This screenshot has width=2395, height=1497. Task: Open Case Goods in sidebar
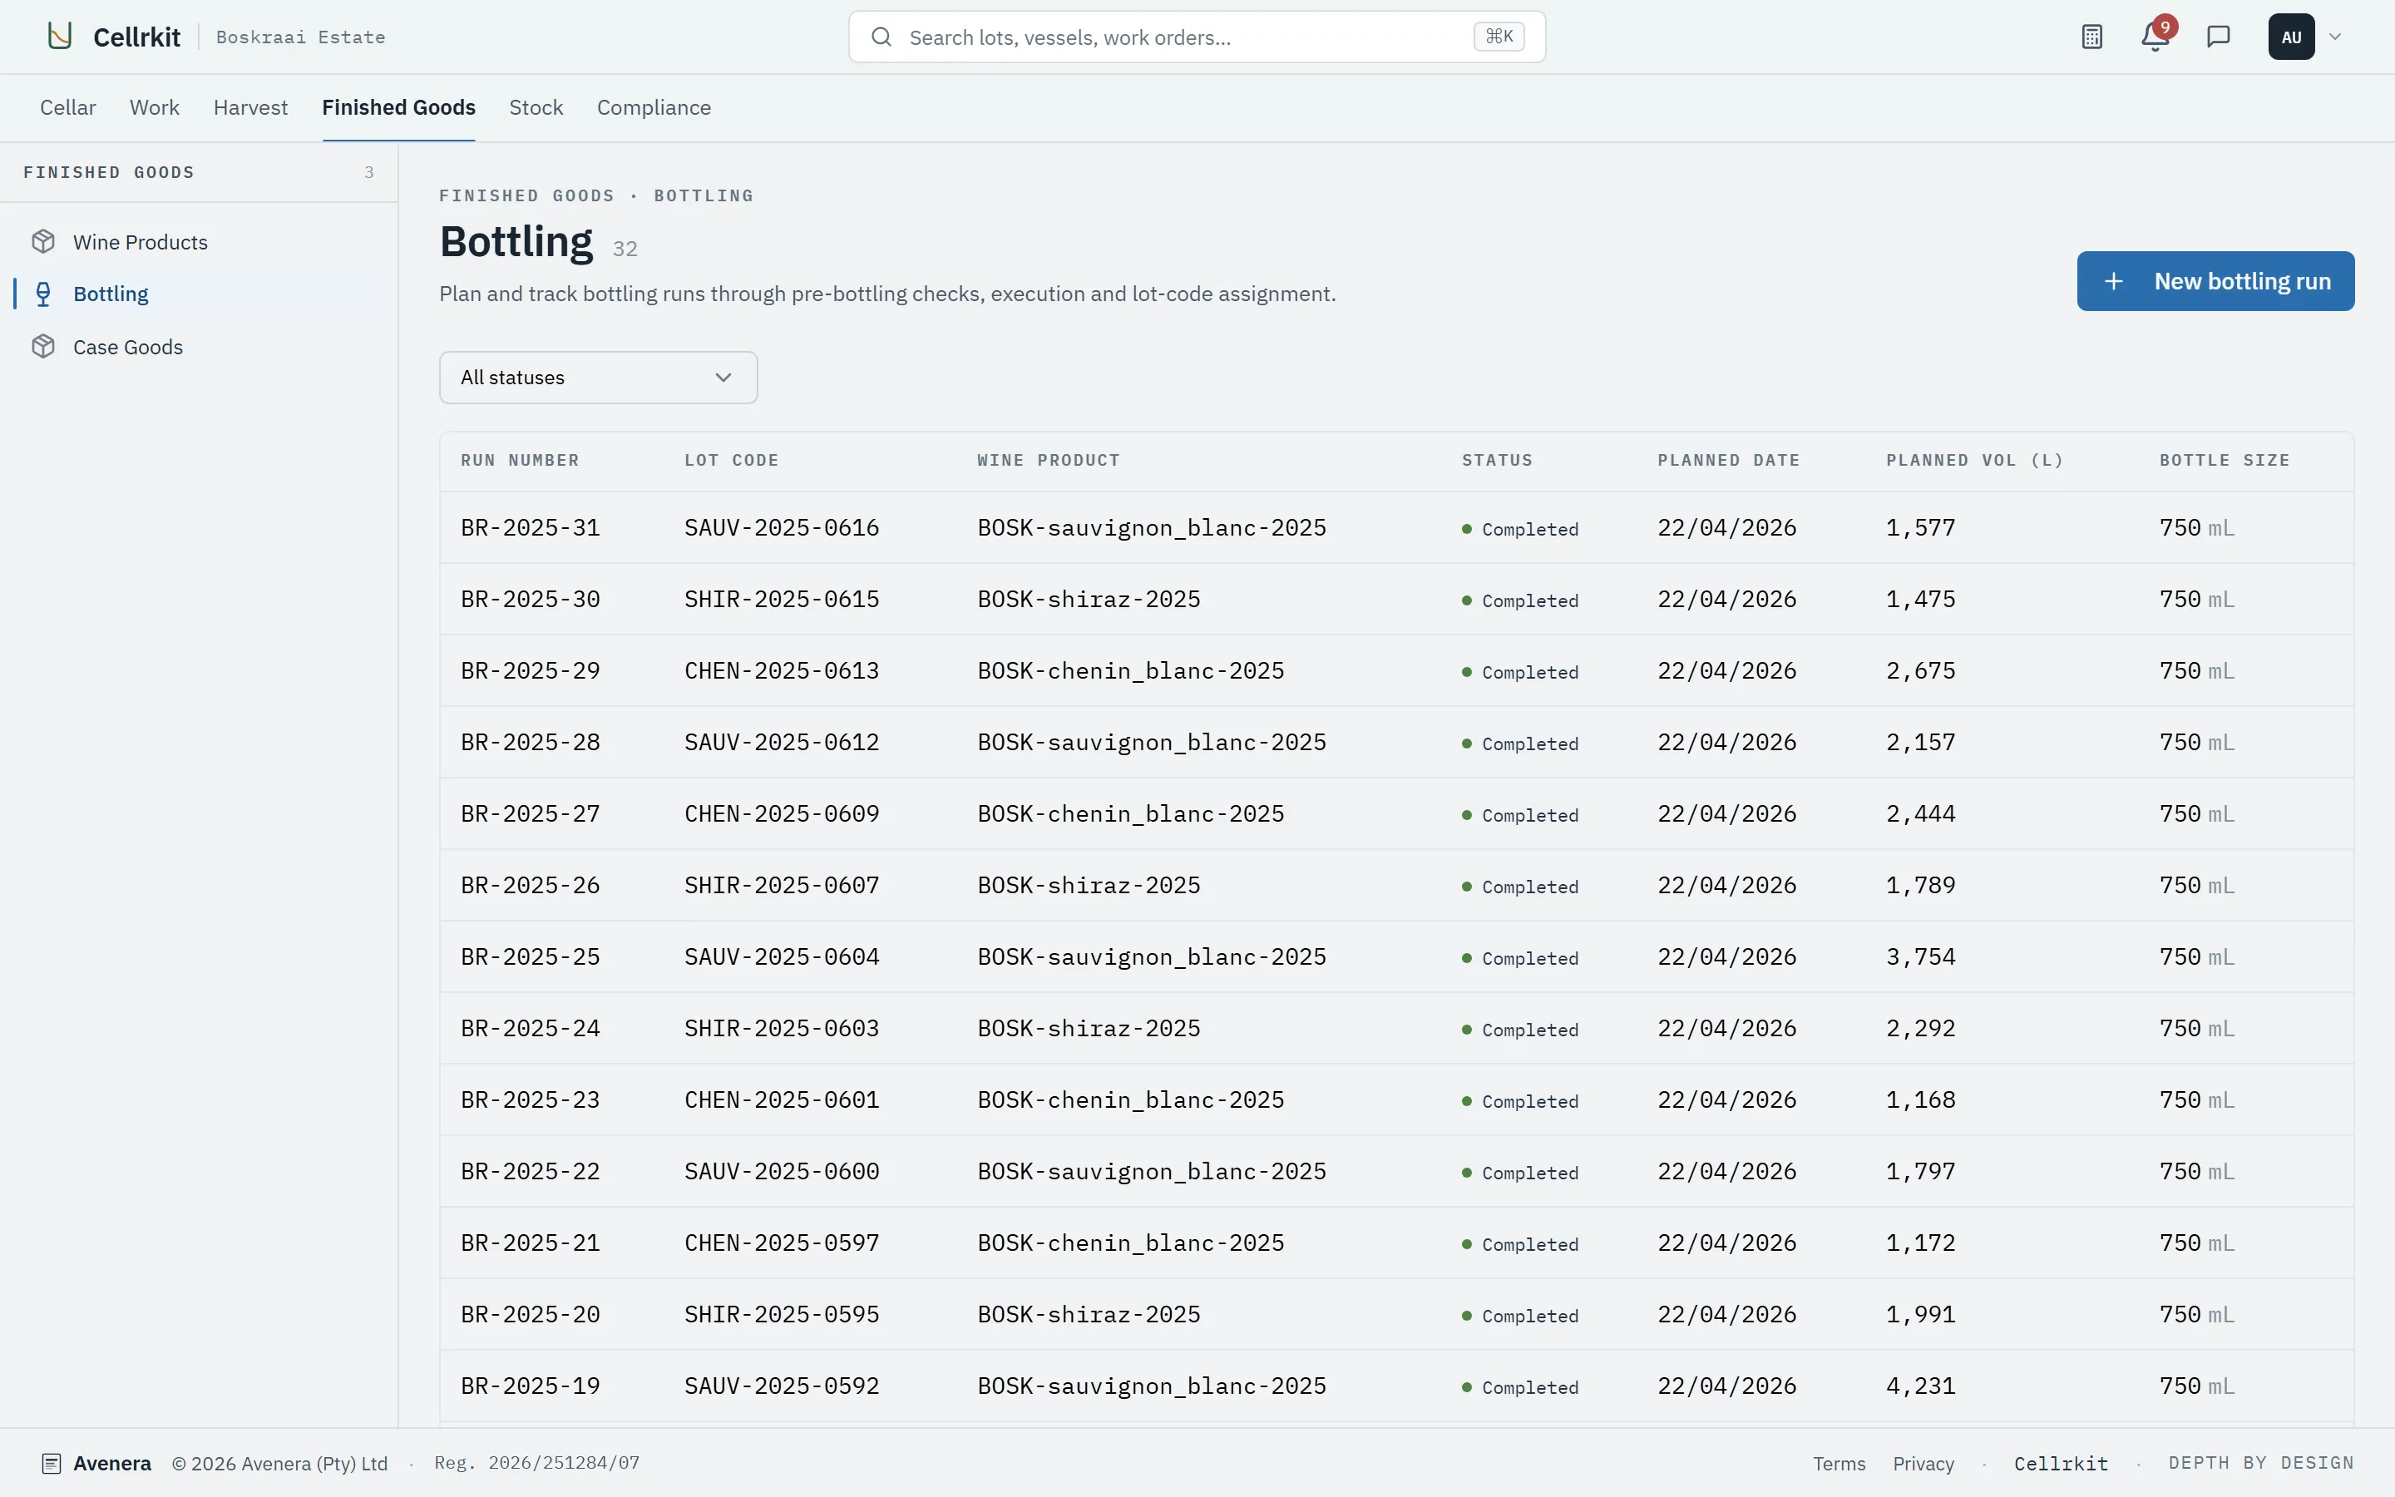click(200, 347)
